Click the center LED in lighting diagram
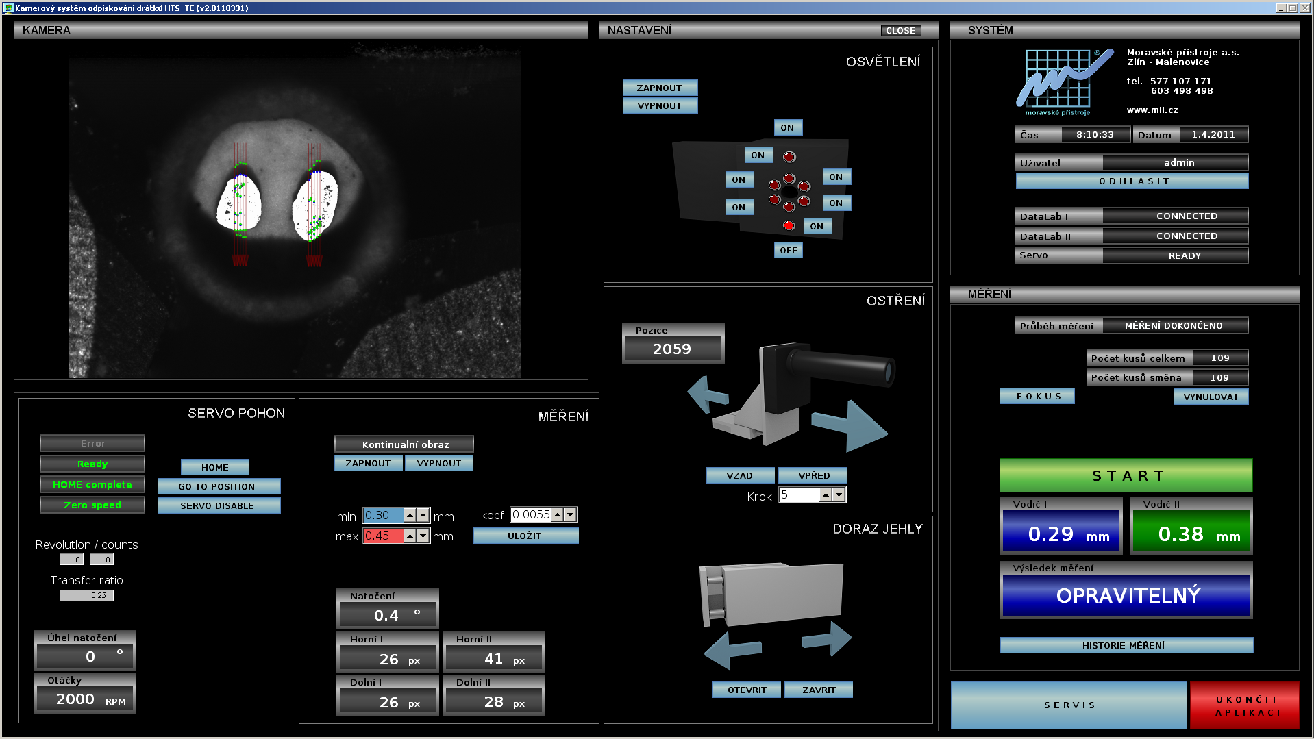The width and height of the screenshot is (1314, 739). pyautogui.click(x=789, y=192)
